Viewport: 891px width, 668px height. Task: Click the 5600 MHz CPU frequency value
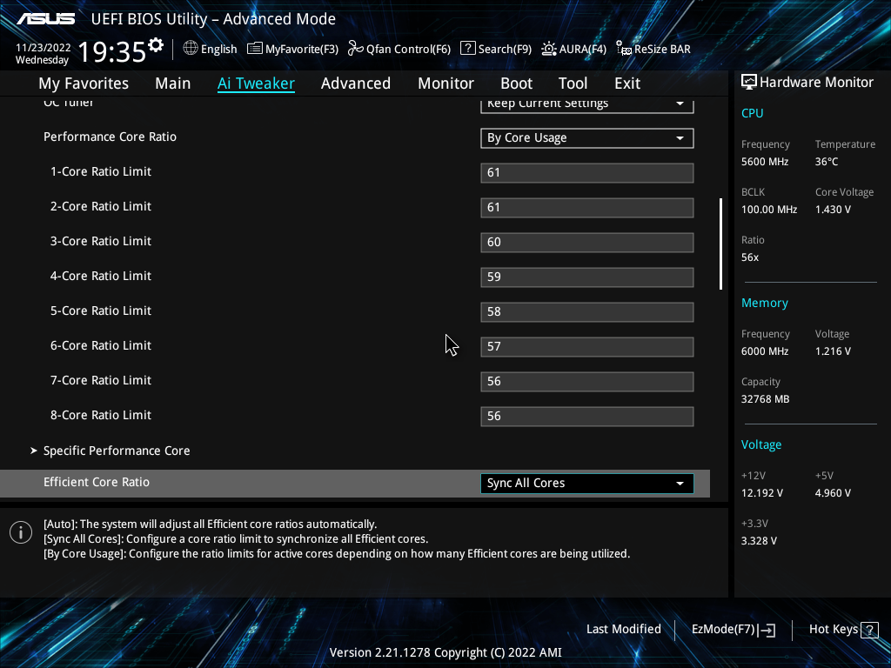tap(764, 162)
